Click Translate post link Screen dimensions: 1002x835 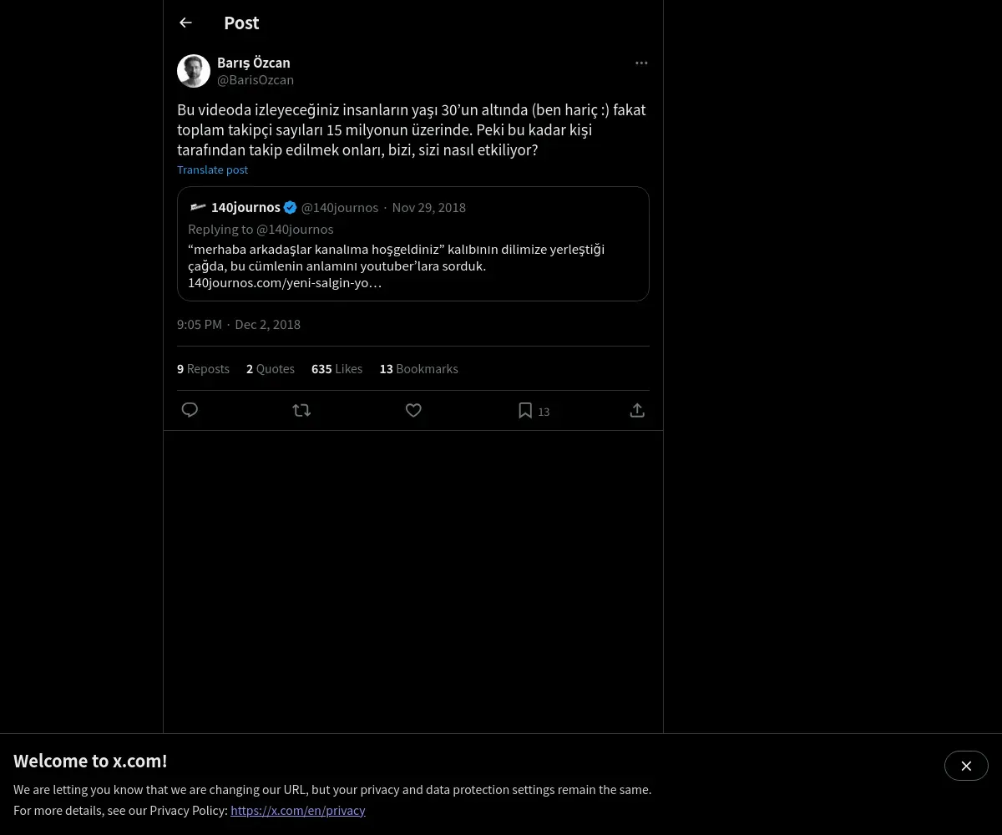[x=212, y=170]
